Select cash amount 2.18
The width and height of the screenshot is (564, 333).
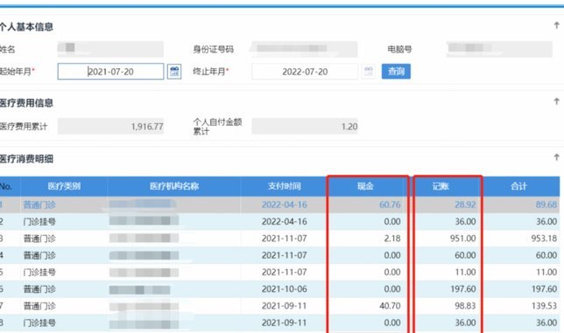[x=392, y=239]
